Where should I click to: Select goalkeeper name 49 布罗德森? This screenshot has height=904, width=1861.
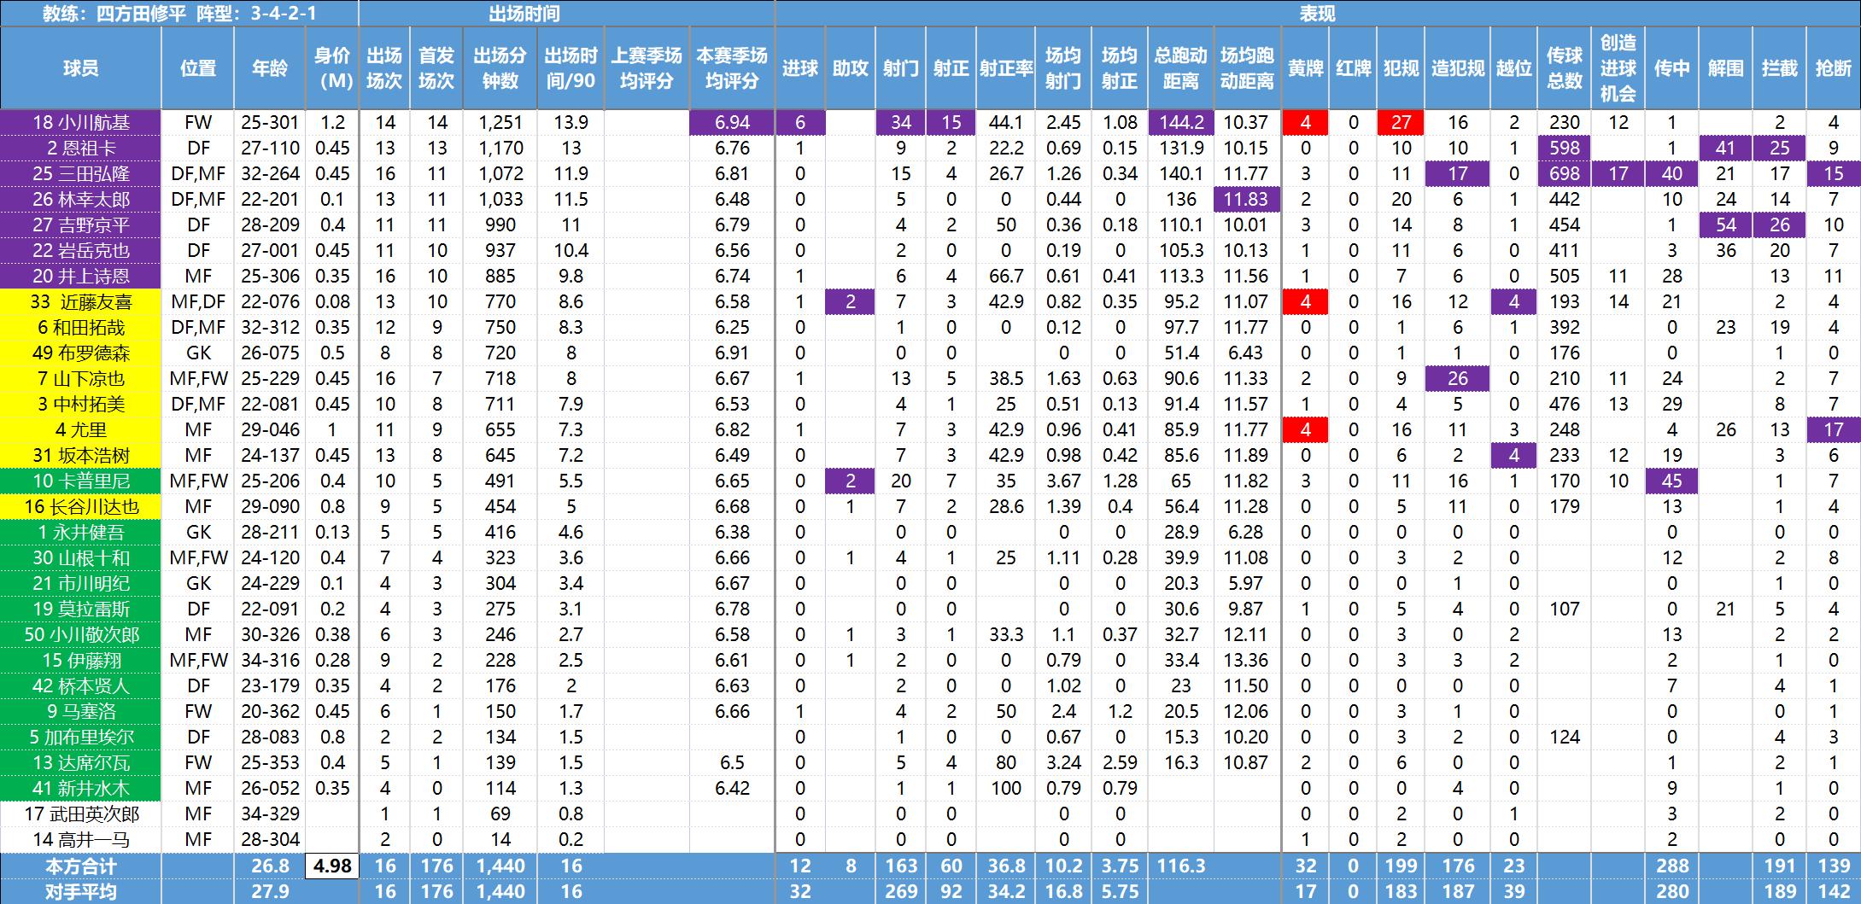click(x=81, y=353)
